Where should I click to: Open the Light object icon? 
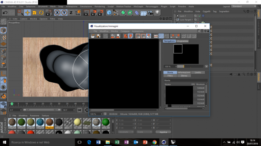(157, 13)
